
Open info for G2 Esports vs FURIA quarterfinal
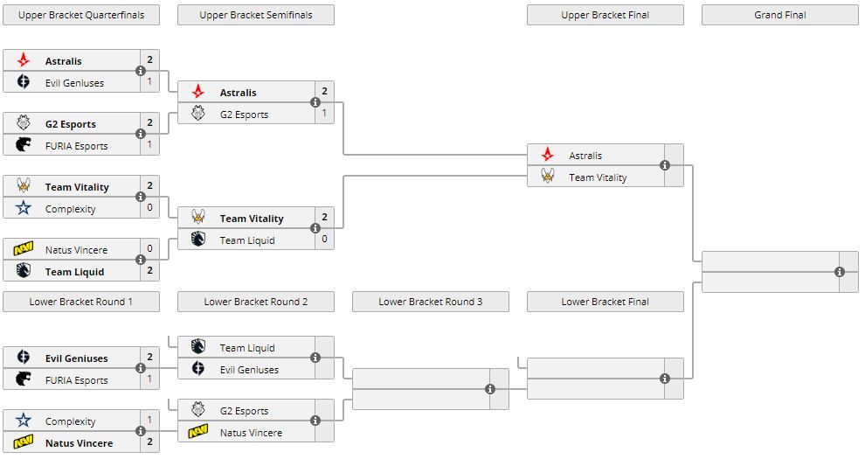[x=141, y=135]
